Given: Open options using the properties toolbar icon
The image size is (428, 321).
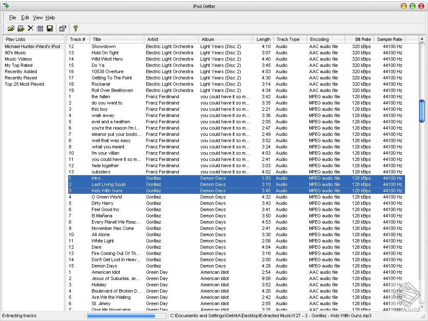Looking at the screenshot, I should coord(62,28).
